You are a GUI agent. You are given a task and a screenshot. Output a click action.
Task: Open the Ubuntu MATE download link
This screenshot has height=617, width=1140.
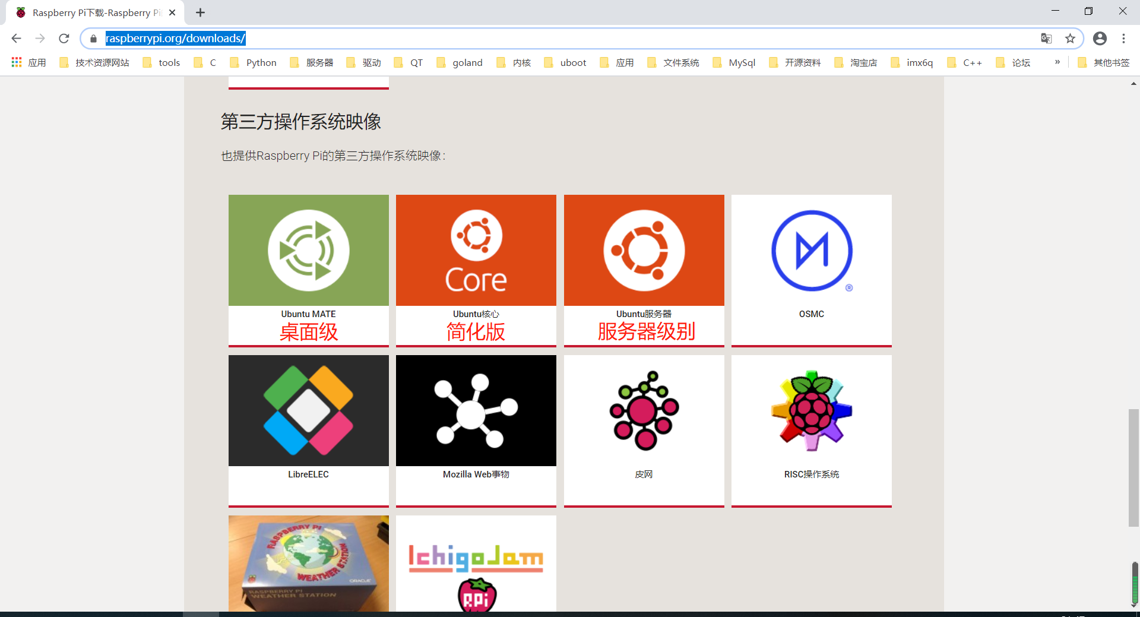(309, 314)
